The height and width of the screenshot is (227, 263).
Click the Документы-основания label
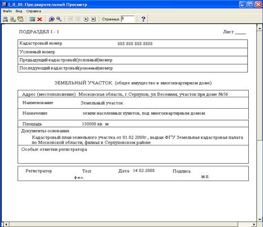click(45, 131)
